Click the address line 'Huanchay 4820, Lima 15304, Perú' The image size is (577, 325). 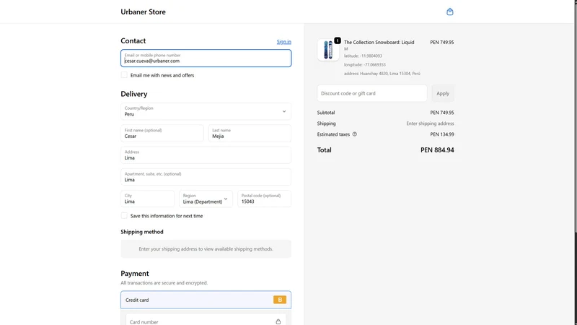(382, 74)
